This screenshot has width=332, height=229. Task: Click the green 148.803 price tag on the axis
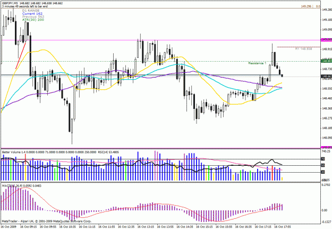(x=327, y=61)
